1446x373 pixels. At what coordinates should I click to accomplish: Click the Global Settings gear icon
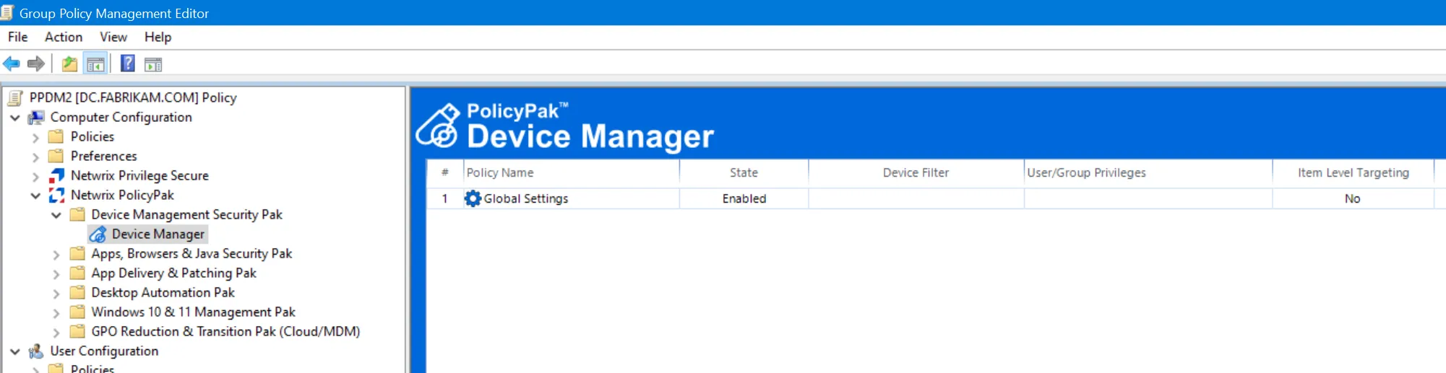click(x=473, y=198)
